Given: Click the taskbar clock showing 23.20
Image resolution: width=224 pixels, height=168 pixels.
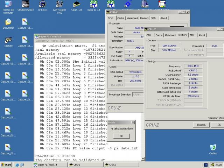Looking at the screenshot, I should coord(218,165).
